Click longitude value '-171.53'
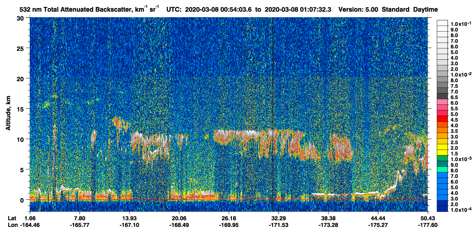 pos(278,225)
